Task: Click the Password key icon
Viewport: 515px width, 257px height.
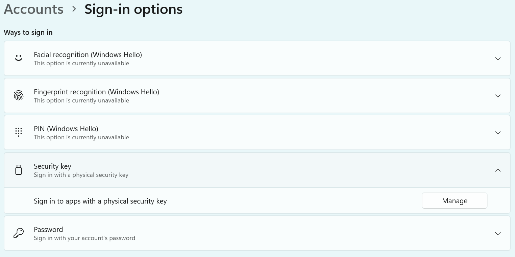Action: coord(19,233)
